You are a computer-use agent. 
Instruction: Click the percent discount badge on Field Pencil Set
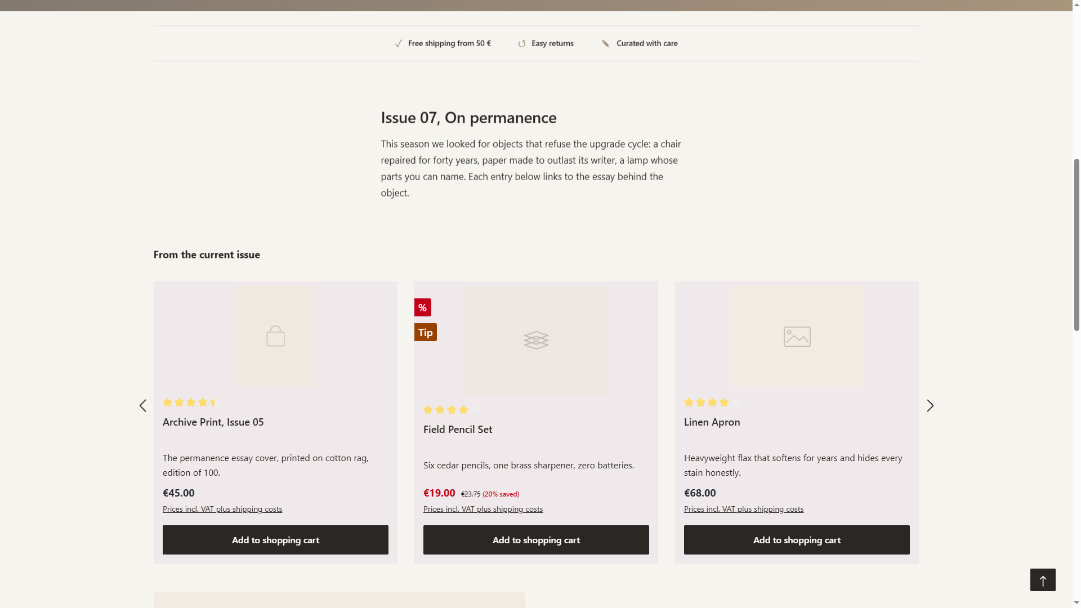423,307
